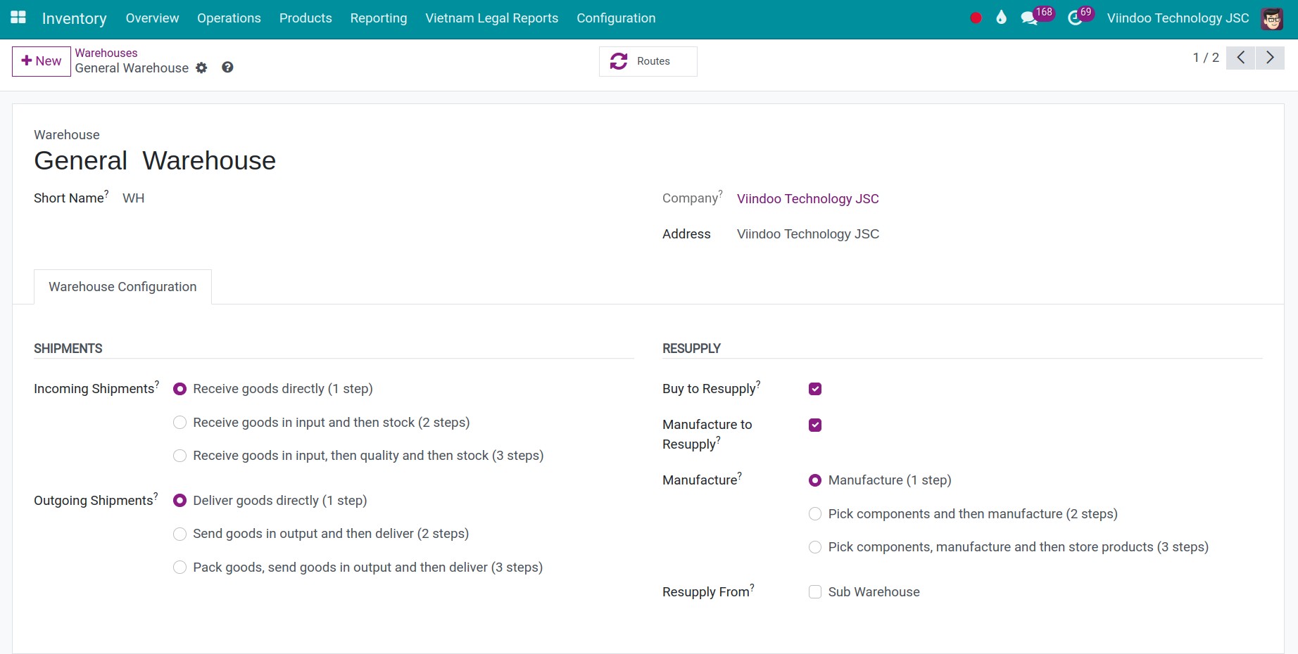This screenshot has height=654, width=1298.
Task: Uncheck Manufacture to Resupply
Action: click(814, 425)
